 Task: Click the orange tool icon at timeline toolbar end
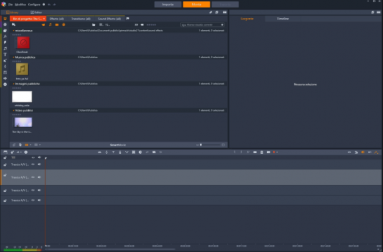(x=376, y=152)
